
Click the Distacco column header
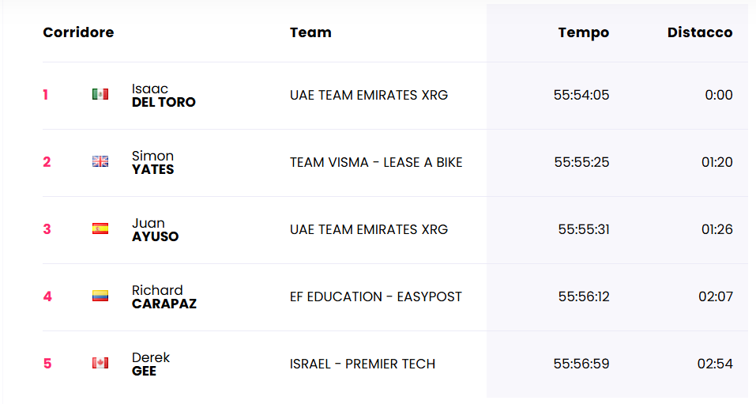click(700, 32)
